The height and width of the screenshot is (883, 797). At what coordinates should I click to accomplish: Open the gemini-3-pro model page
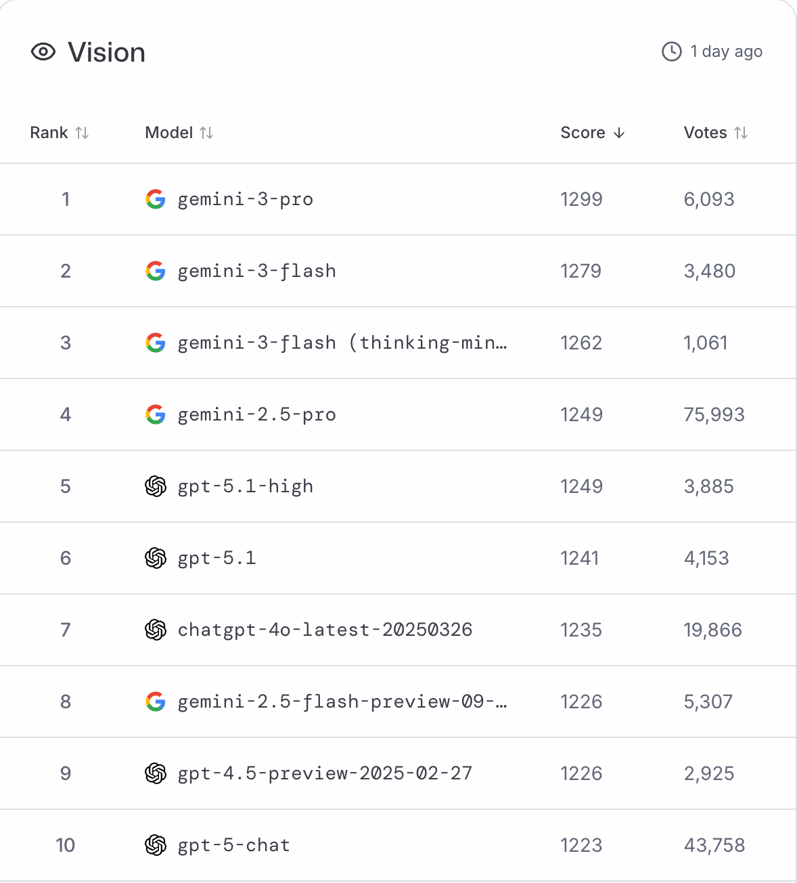tap(245, 199)
